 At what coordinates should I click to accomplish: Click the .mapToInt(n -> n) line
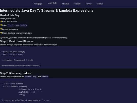click(x=26, y=92)
